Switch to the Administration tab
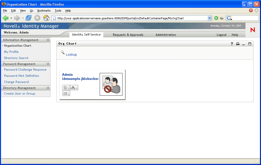The image size is (261, 165). 166,35
